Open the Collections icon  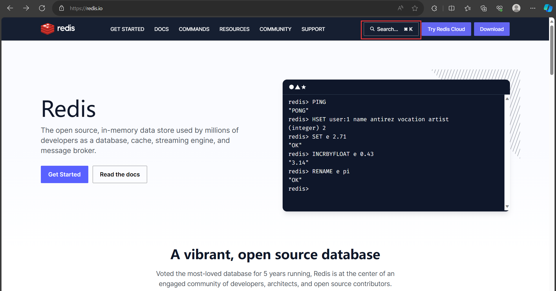tap(484, 8)
